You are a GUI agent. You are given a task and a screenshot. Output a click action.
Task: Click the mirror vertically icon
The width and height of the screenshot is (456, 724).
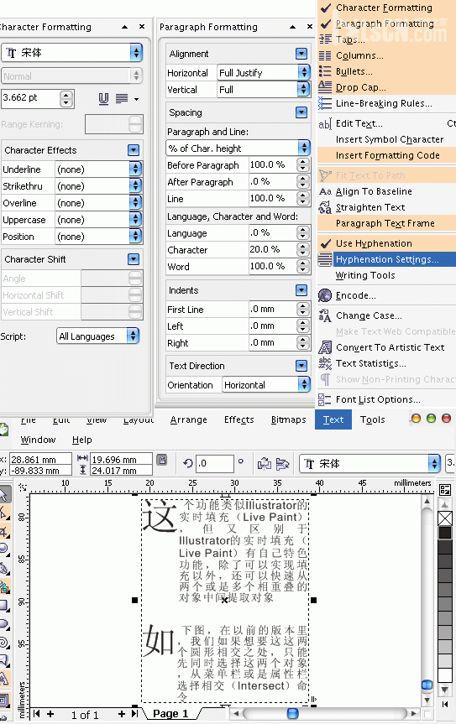click(x=282, y=463)
